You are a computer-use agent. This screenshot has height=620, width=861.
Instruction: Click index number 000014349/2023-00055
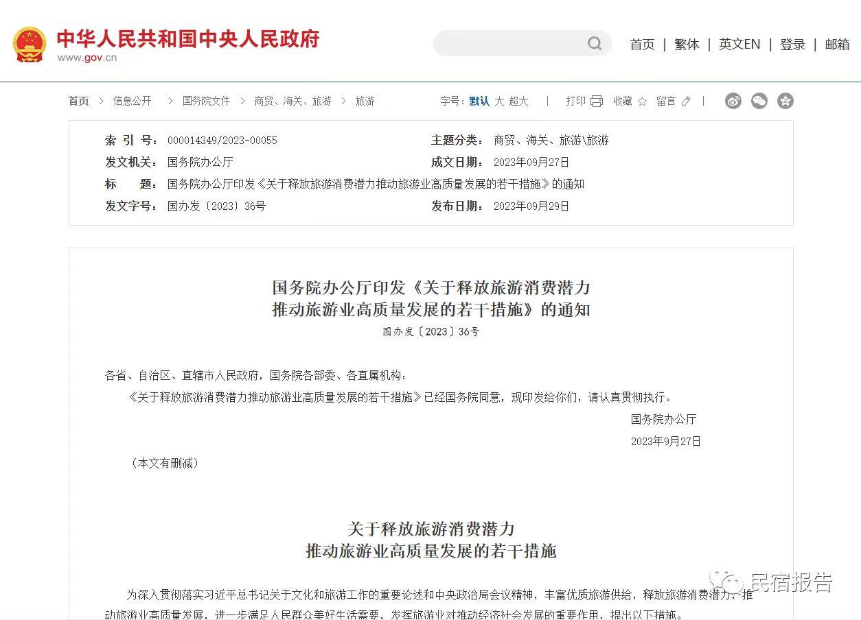tap(222, 141)
